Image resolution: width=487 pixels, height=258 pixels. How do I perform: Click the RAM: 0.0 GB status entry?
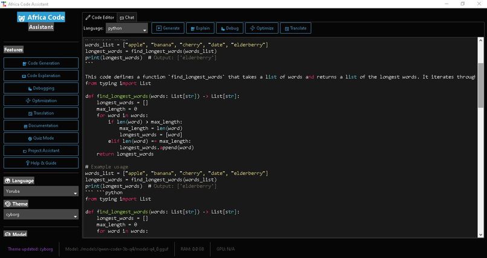tap(192, 249)
